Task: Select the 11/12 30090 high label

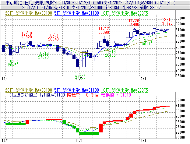Action: pyautogui.click(x=104, y=30)
